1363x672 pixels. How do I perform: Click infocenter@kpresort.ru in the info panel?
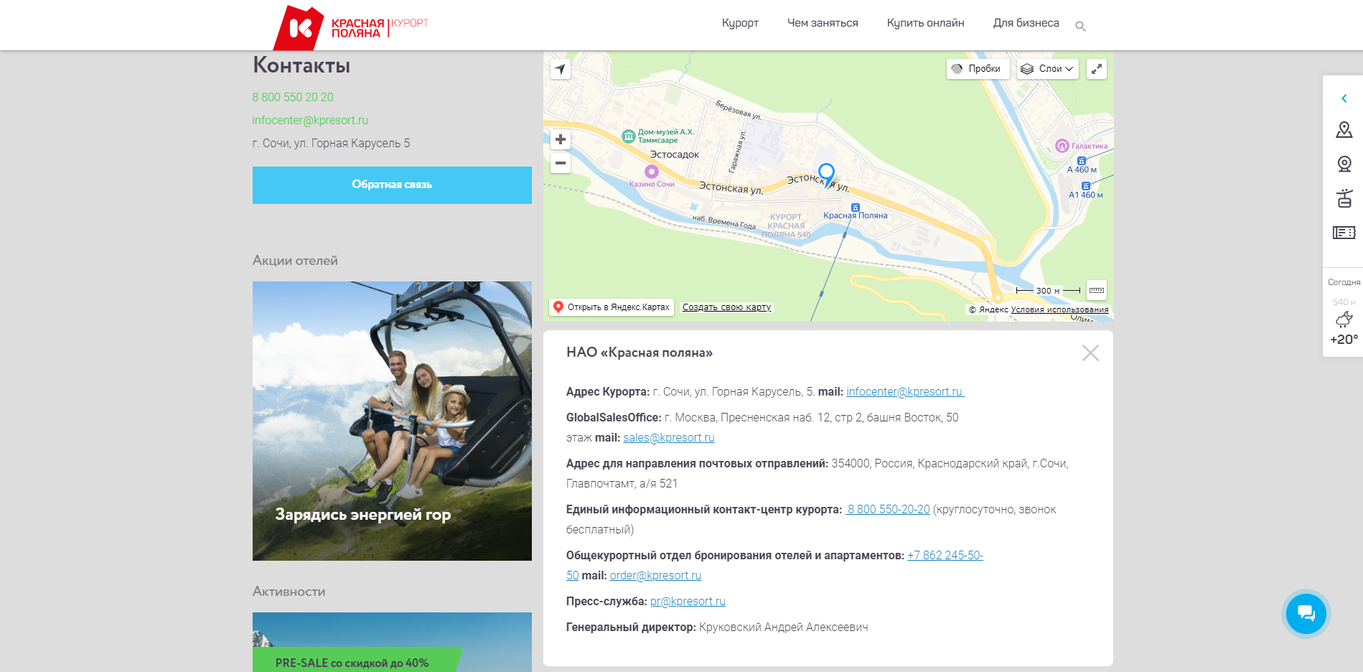[x=905, y=392]
